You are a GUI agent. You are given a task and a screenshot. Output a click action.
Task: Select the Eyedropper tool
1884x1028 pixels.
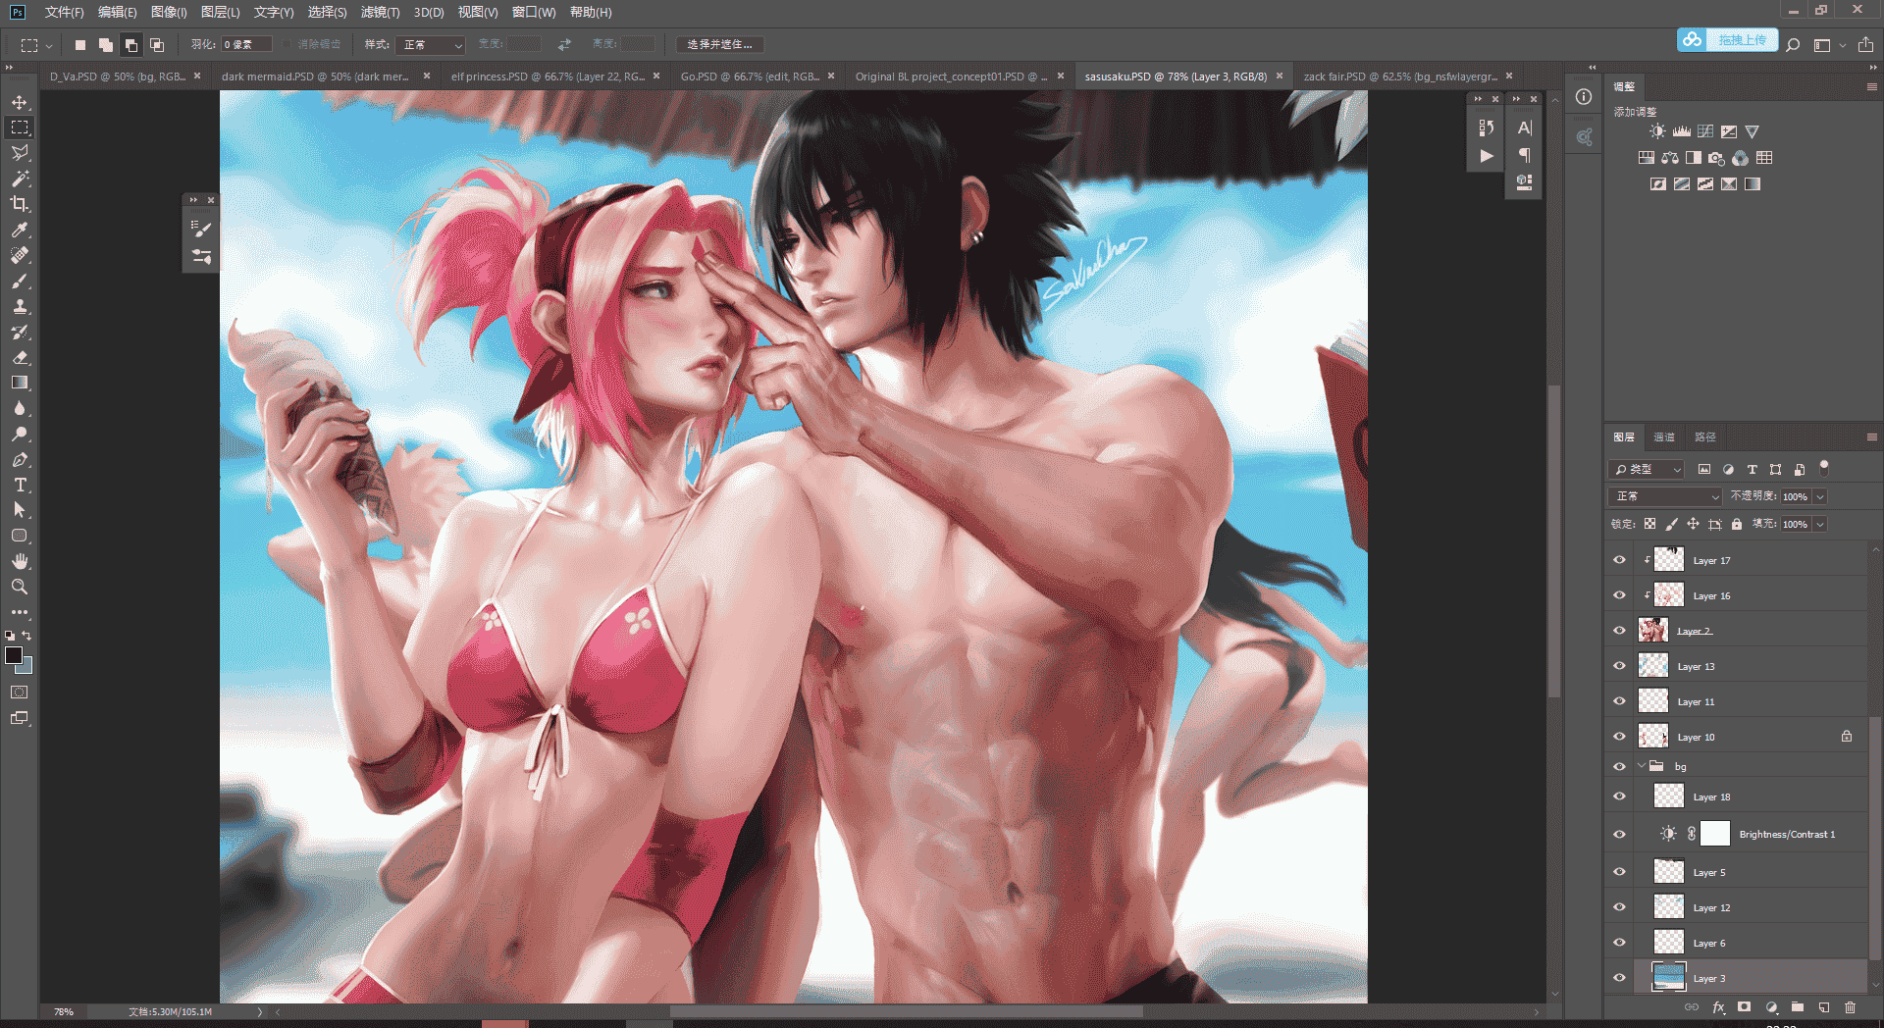coord(20,230)
